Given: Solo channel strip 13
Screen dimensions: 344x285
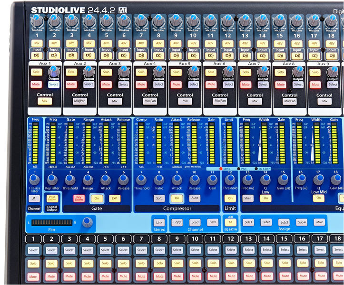Looking at the screenshot, I should click(249, 263).
